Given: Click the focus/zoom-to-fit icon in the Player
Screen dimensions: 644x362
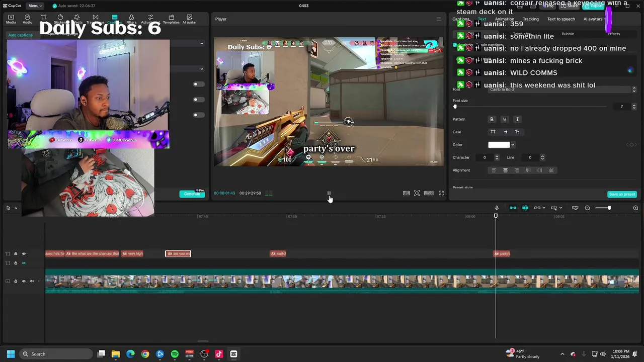Looking at the screenshot, I should [x=417, y=193].
